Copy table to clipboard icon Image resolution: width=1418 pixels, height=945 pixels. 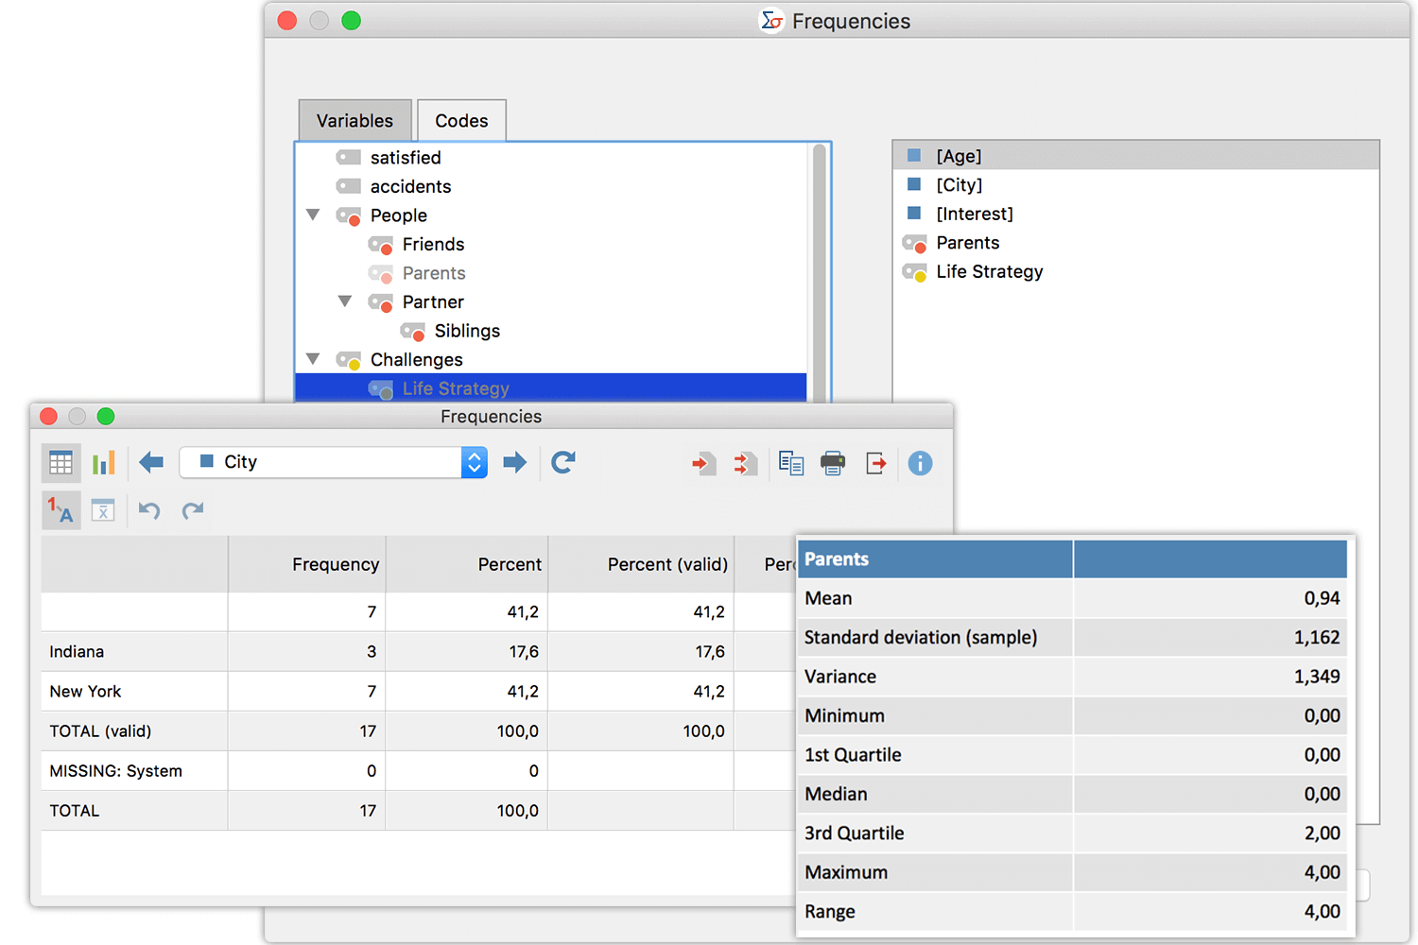791,463
